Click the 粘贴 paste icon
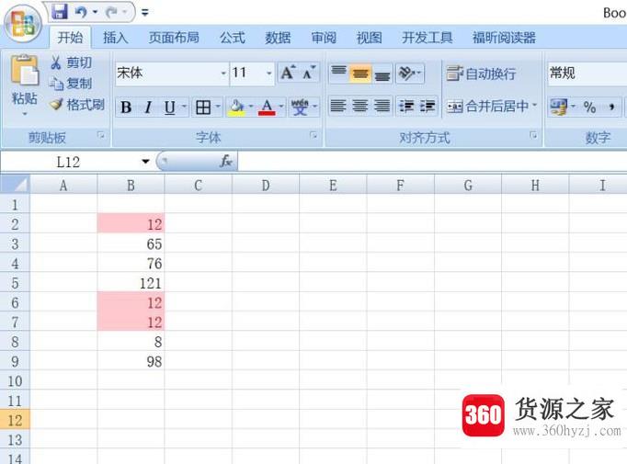The width and height of the screenshot is (627, 464). 24,71
